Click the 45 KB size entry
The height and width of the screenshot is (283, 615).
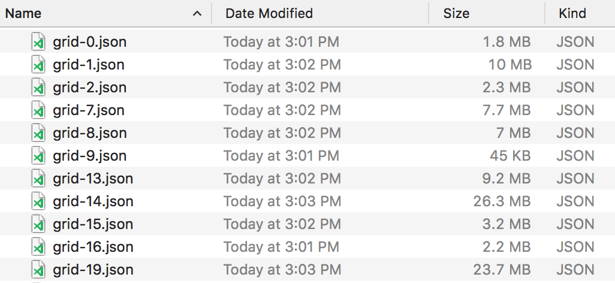[510, 156]
